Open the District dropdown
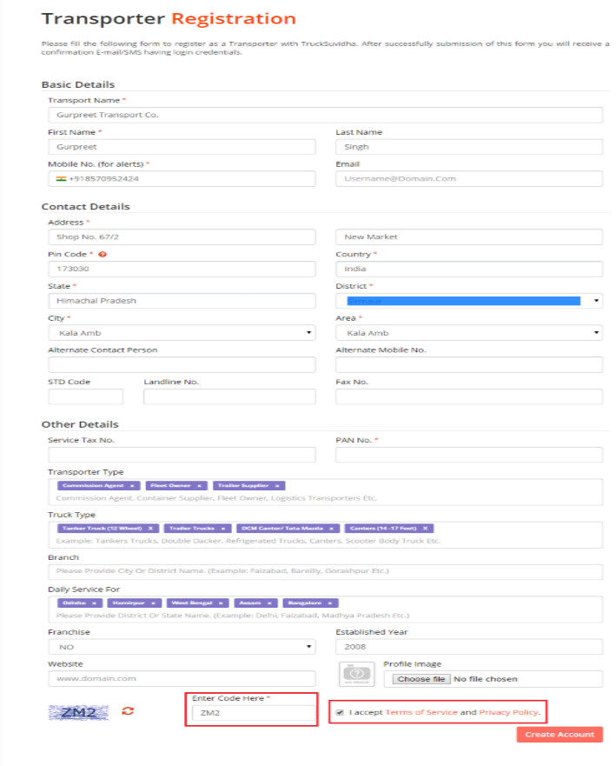Viewport: 616px width, 766px height. coord(469,301)
